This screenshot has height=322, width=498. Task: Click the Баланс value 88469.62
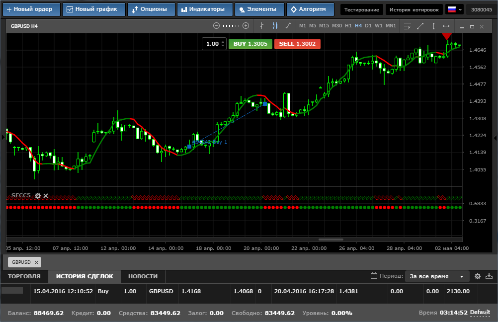[x=49, y=313]
